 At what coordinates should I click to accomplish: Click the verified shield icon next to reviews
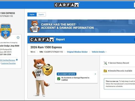[x=17, y=60]
